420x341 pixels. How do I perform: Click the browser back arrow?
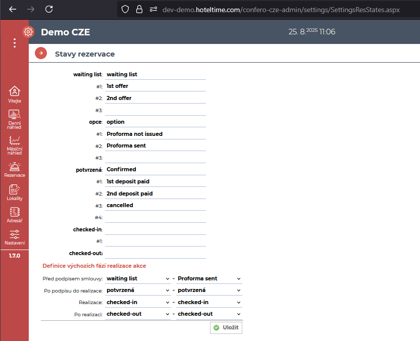coord(13,10)
